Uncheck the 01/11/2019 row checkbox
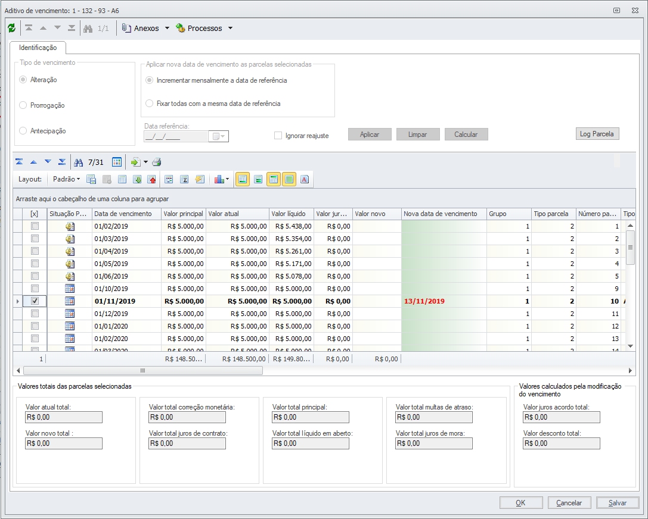Viewport: 648px width, 519px height. (x=35, y=301)
